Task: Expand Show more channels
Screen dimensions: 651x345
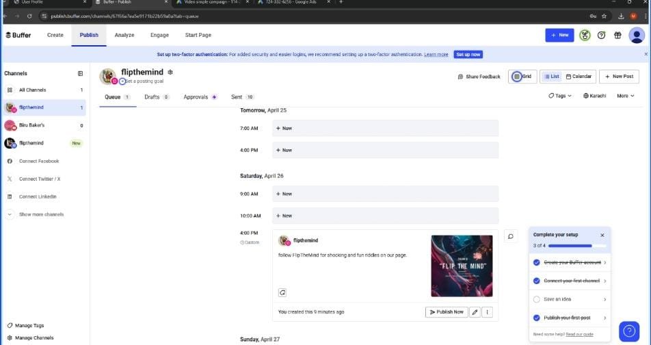Action: [x=40, y=214]
